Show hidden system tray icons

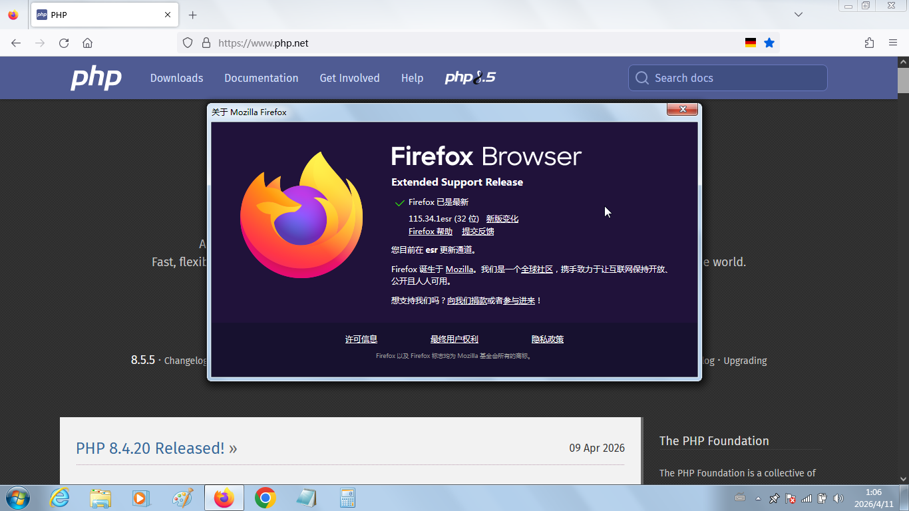[758, 498]
